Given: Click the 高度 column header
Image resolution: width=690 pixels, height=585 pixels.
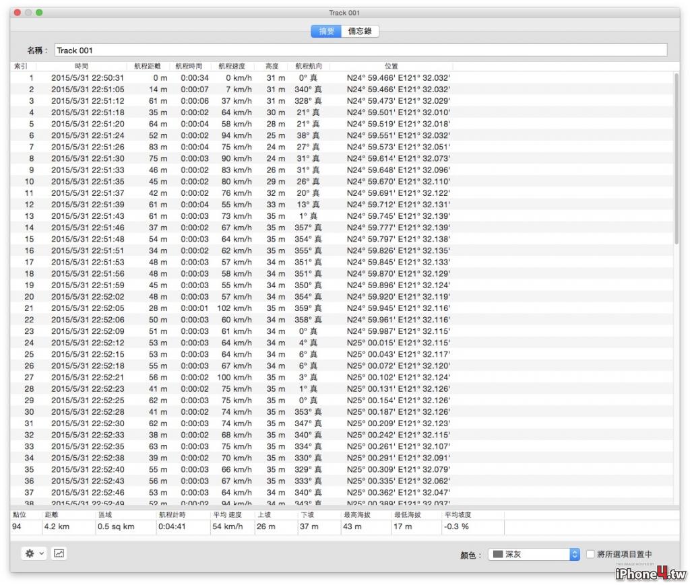Looking at the screenshot, I should (272, 66).
